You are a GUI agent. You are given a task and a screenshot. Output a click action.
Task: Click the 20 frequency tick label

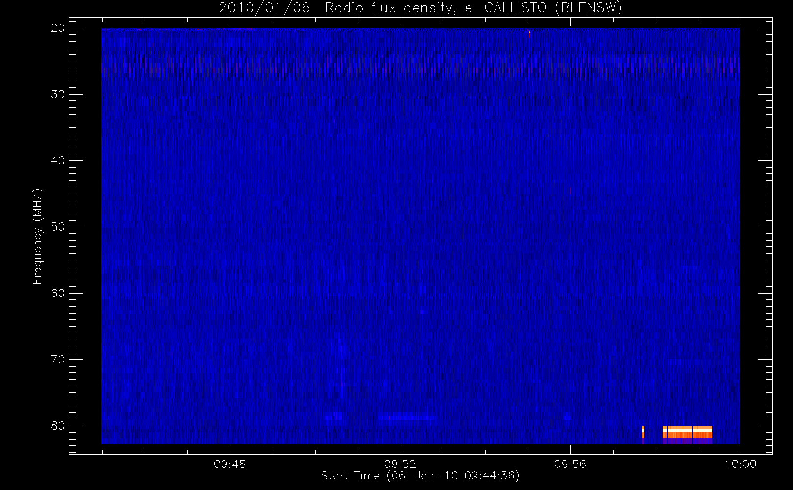[58, 28]
